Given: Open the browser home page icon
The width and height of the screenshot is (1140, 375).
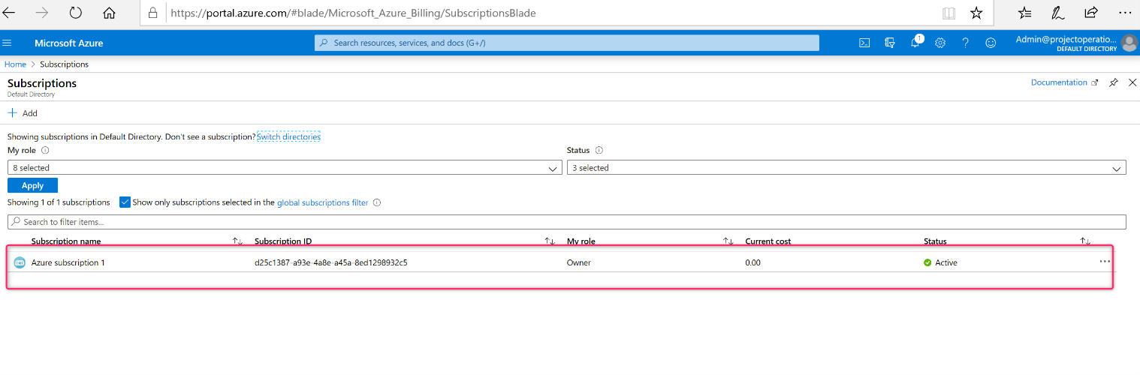Looking at the screenshot, I should click(x=109, y=13).
